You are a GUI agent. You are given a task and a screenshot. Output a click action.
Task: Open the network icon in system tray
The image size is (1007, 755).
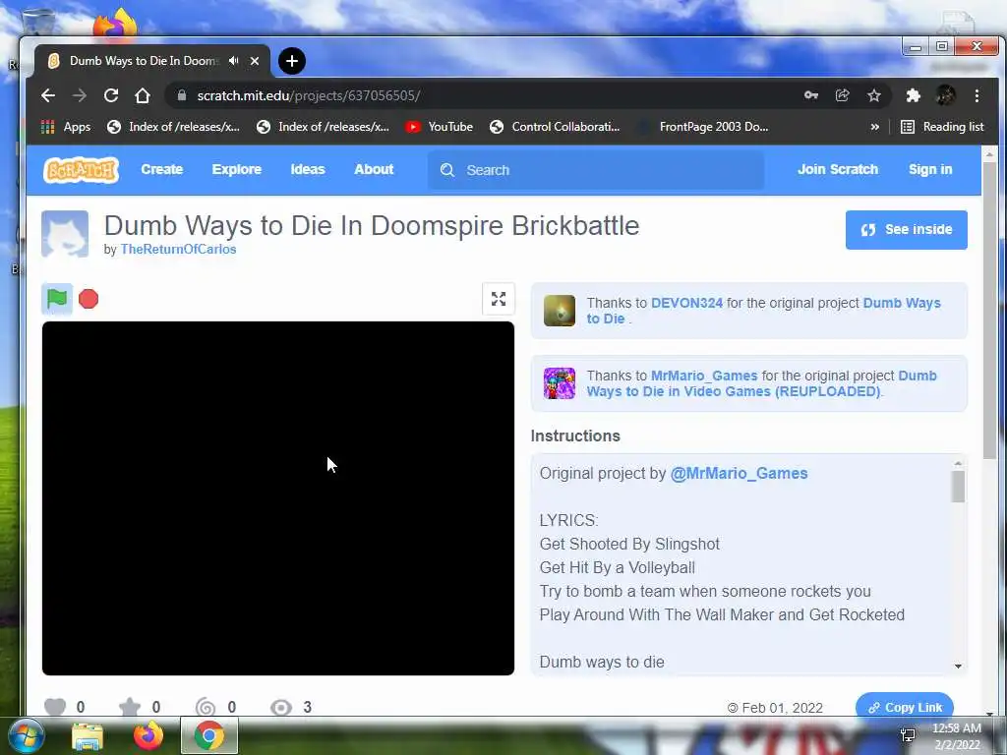pyautogui.click(x=908, y=735)
